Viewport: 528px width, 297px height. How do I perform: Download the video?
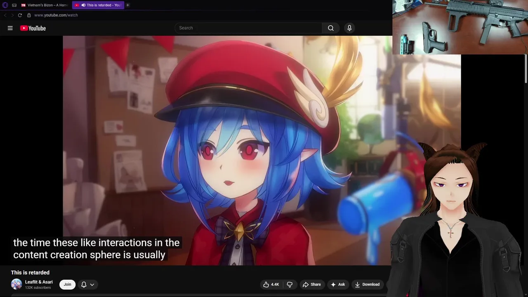pos(367,284)
